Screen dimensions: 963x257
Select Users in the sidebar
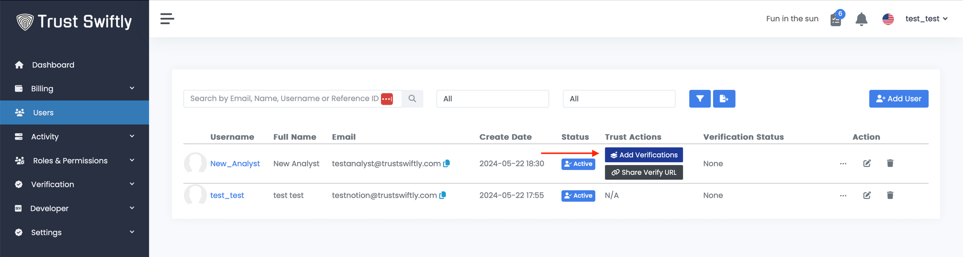point(43,113)
